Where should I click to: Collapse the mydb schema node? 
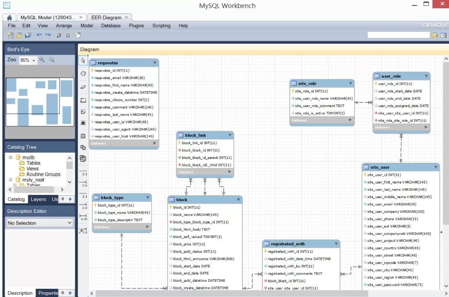click(11, 157)
